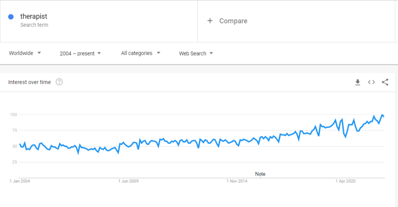Select the 1 Nov 2014 axis label
398x207 pixels.
click(x=237, y=181)
